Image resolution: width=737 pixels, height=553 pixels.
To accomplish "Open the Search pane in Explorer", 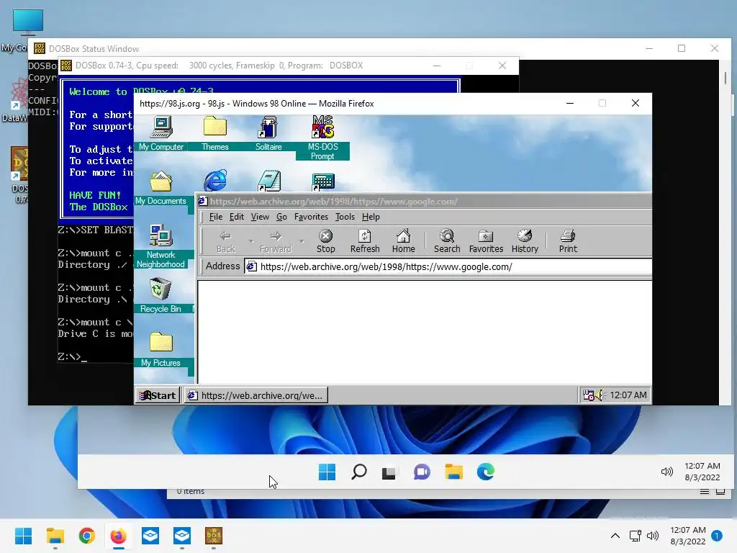I will pos(447,242).
